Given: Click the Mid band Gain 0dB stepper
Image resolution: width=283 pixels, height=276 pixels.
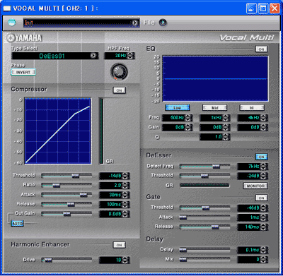Looking at the screenshot, I should click(x=226, y=127).
